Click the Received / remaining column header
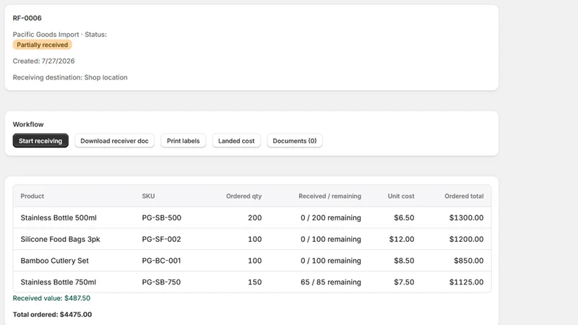 point(330,196)
